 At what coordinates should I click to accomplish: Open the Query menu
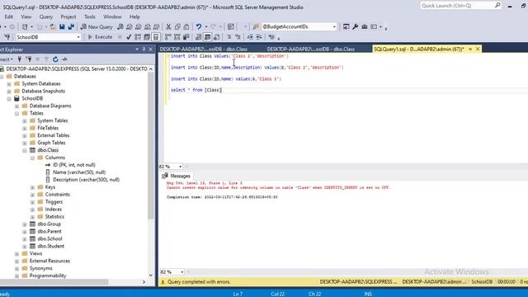coord(46,16)
